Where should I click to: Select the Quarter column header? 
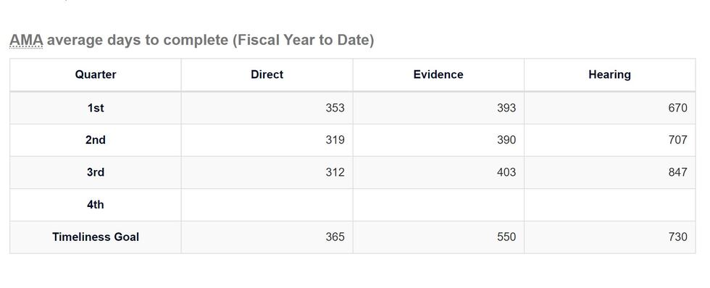point(96,75)
